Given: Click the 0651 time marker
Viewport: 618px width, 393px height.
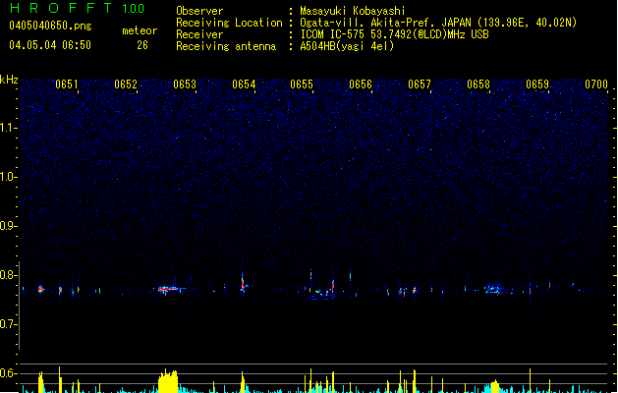Looking at the screenshot, I should tap(67, 84).
